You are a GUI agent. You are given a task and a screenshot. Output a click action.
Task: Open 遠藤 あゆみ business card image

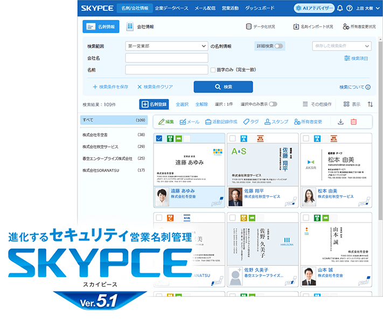189,165
